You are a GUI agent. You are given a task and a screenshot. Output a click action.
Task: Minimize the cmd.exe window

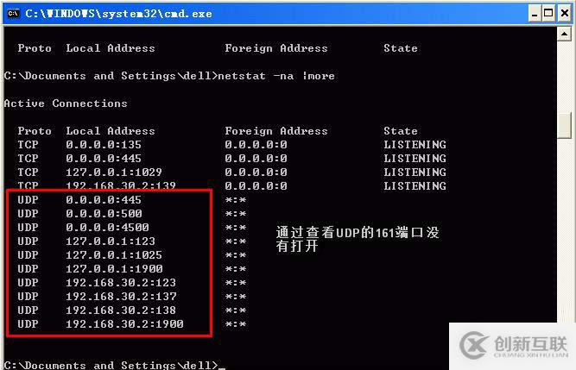535,14
